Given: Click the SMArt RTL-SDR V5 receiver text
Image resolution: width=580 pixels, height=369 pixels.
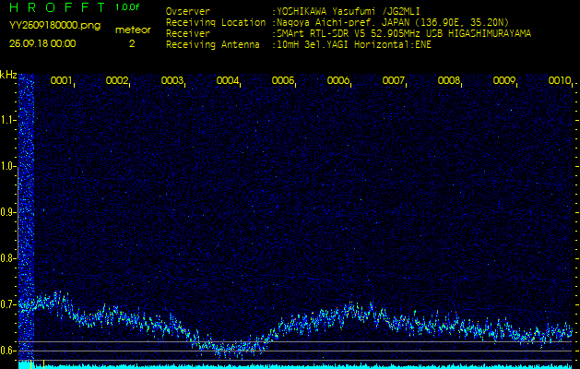Looking at the screenshot, I should (330, 32).
